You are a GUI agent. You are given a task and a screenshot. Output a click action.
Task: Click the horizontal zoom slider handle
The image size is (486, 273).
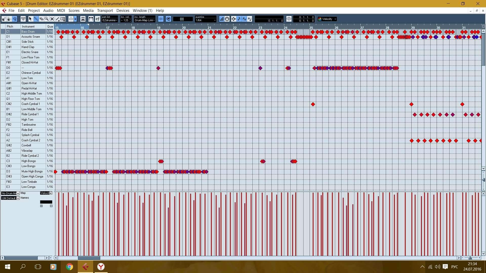point(470,258)
